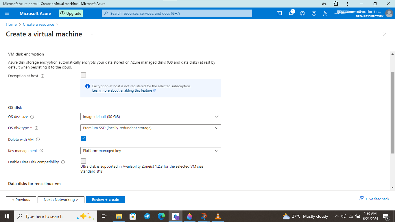Open the Give feedback link
The image size is (395, 222).
pos(374,199)
